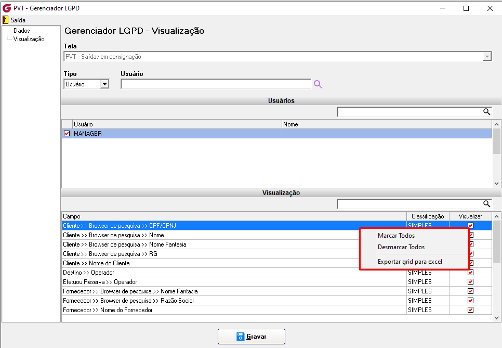Click the Usuário column header in users grid
Image resolution: width=502 pixels, height=348 pixels.
click(x=177, y=124)
